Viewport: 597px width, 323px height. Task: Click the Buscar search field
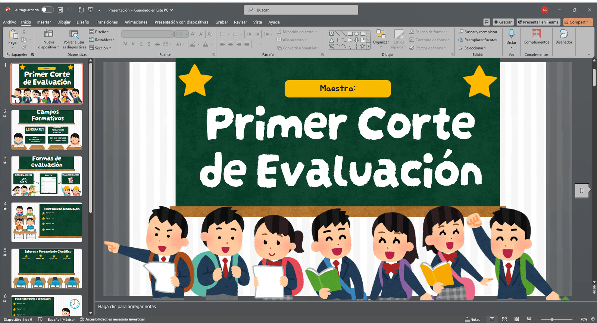click(301, 10)
